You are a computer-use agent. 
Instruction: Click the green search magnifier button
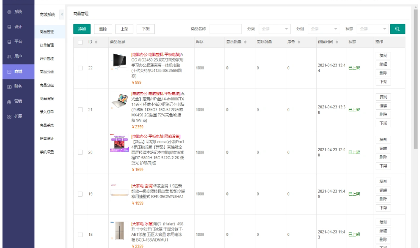coord(397,29)
